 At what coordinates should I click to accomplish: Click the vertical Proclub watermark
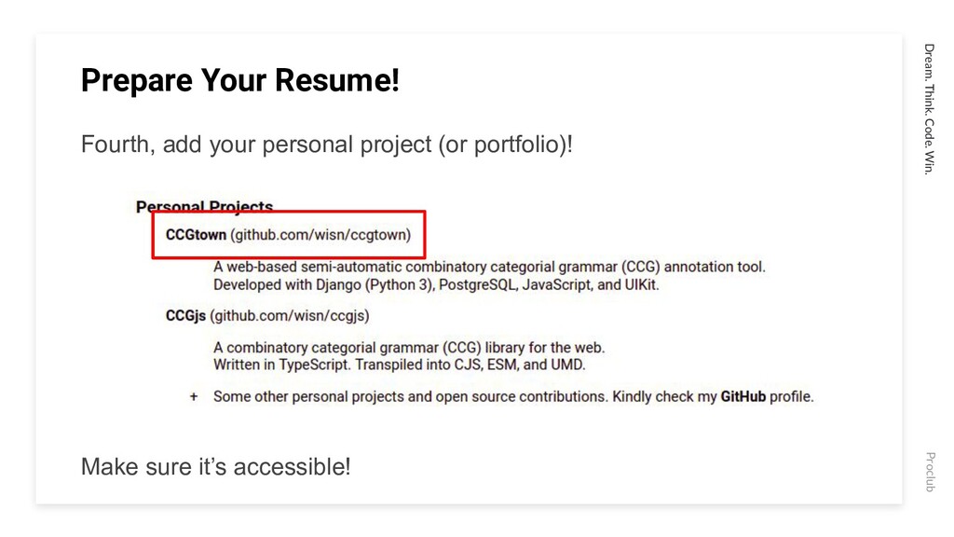[930, 472]
